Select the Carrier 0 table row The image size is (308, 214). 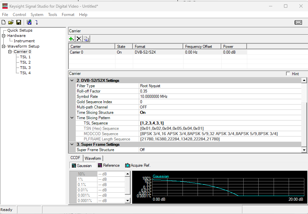tap(158, 52)
